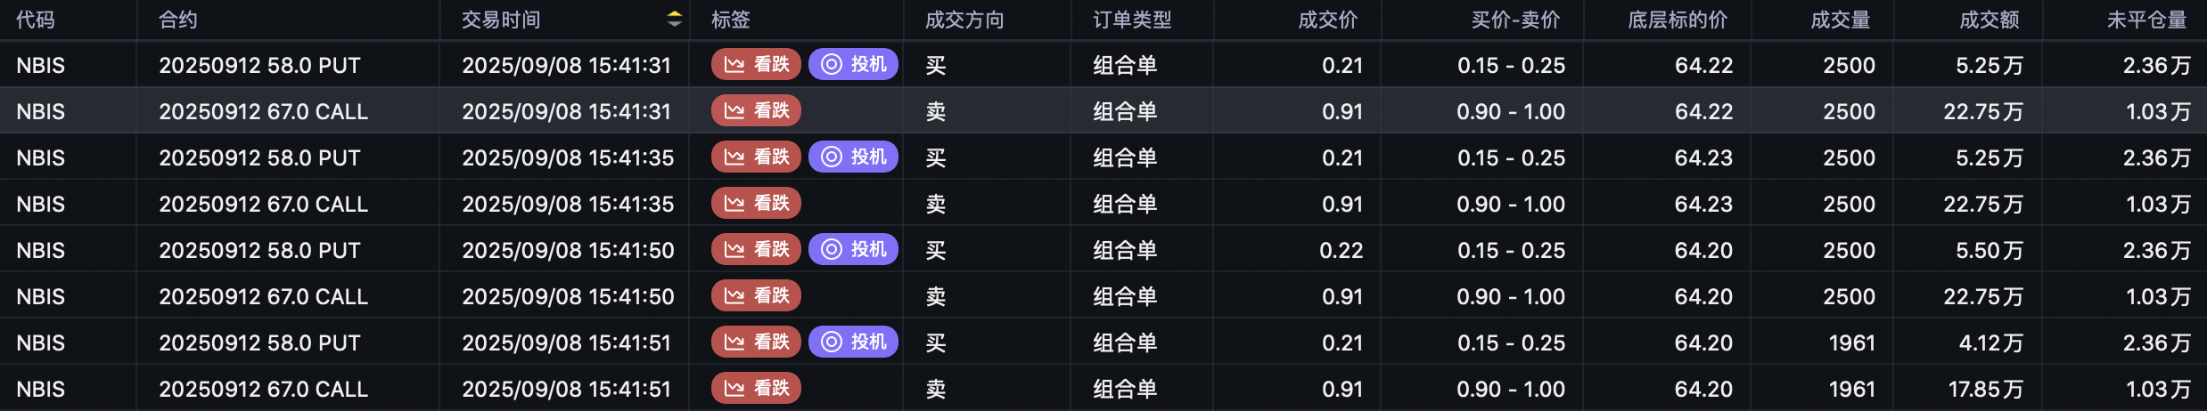Click the 代码 column header
2207x411 pixels.
(x=36, y=20)
